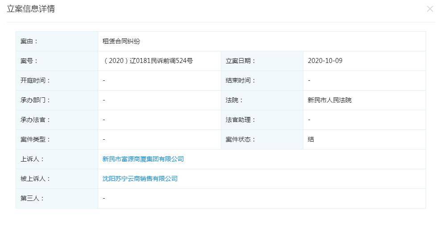Image resolution: width=443 pixels, height=225 pixels.
Task: Open the 沈阳苏宁云商销售有限公司 link
Action: click(x=140, y=179)
